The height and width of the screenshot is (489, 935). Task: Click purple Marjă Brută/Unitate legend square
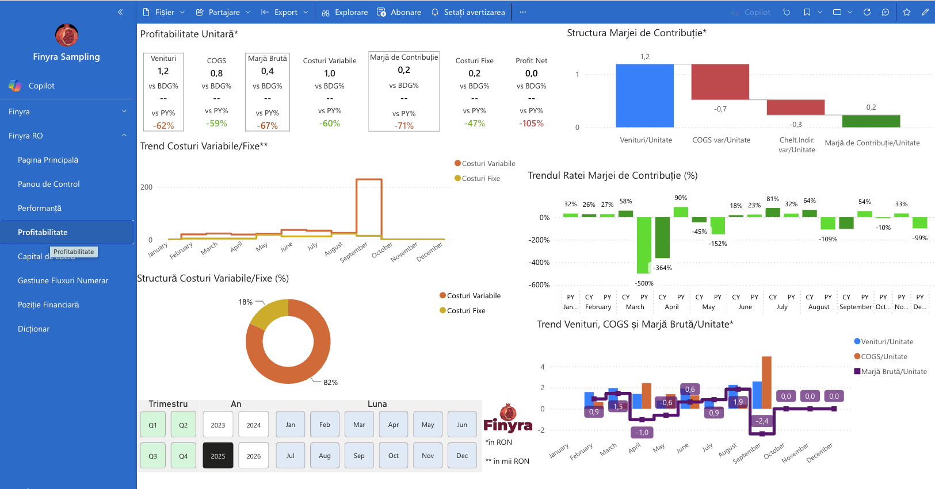(857, 371)
